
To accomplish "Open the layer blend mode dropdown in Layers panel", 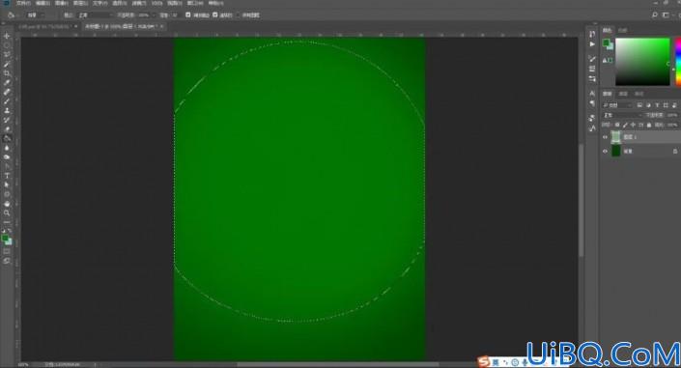I will (x=622, y=115).
